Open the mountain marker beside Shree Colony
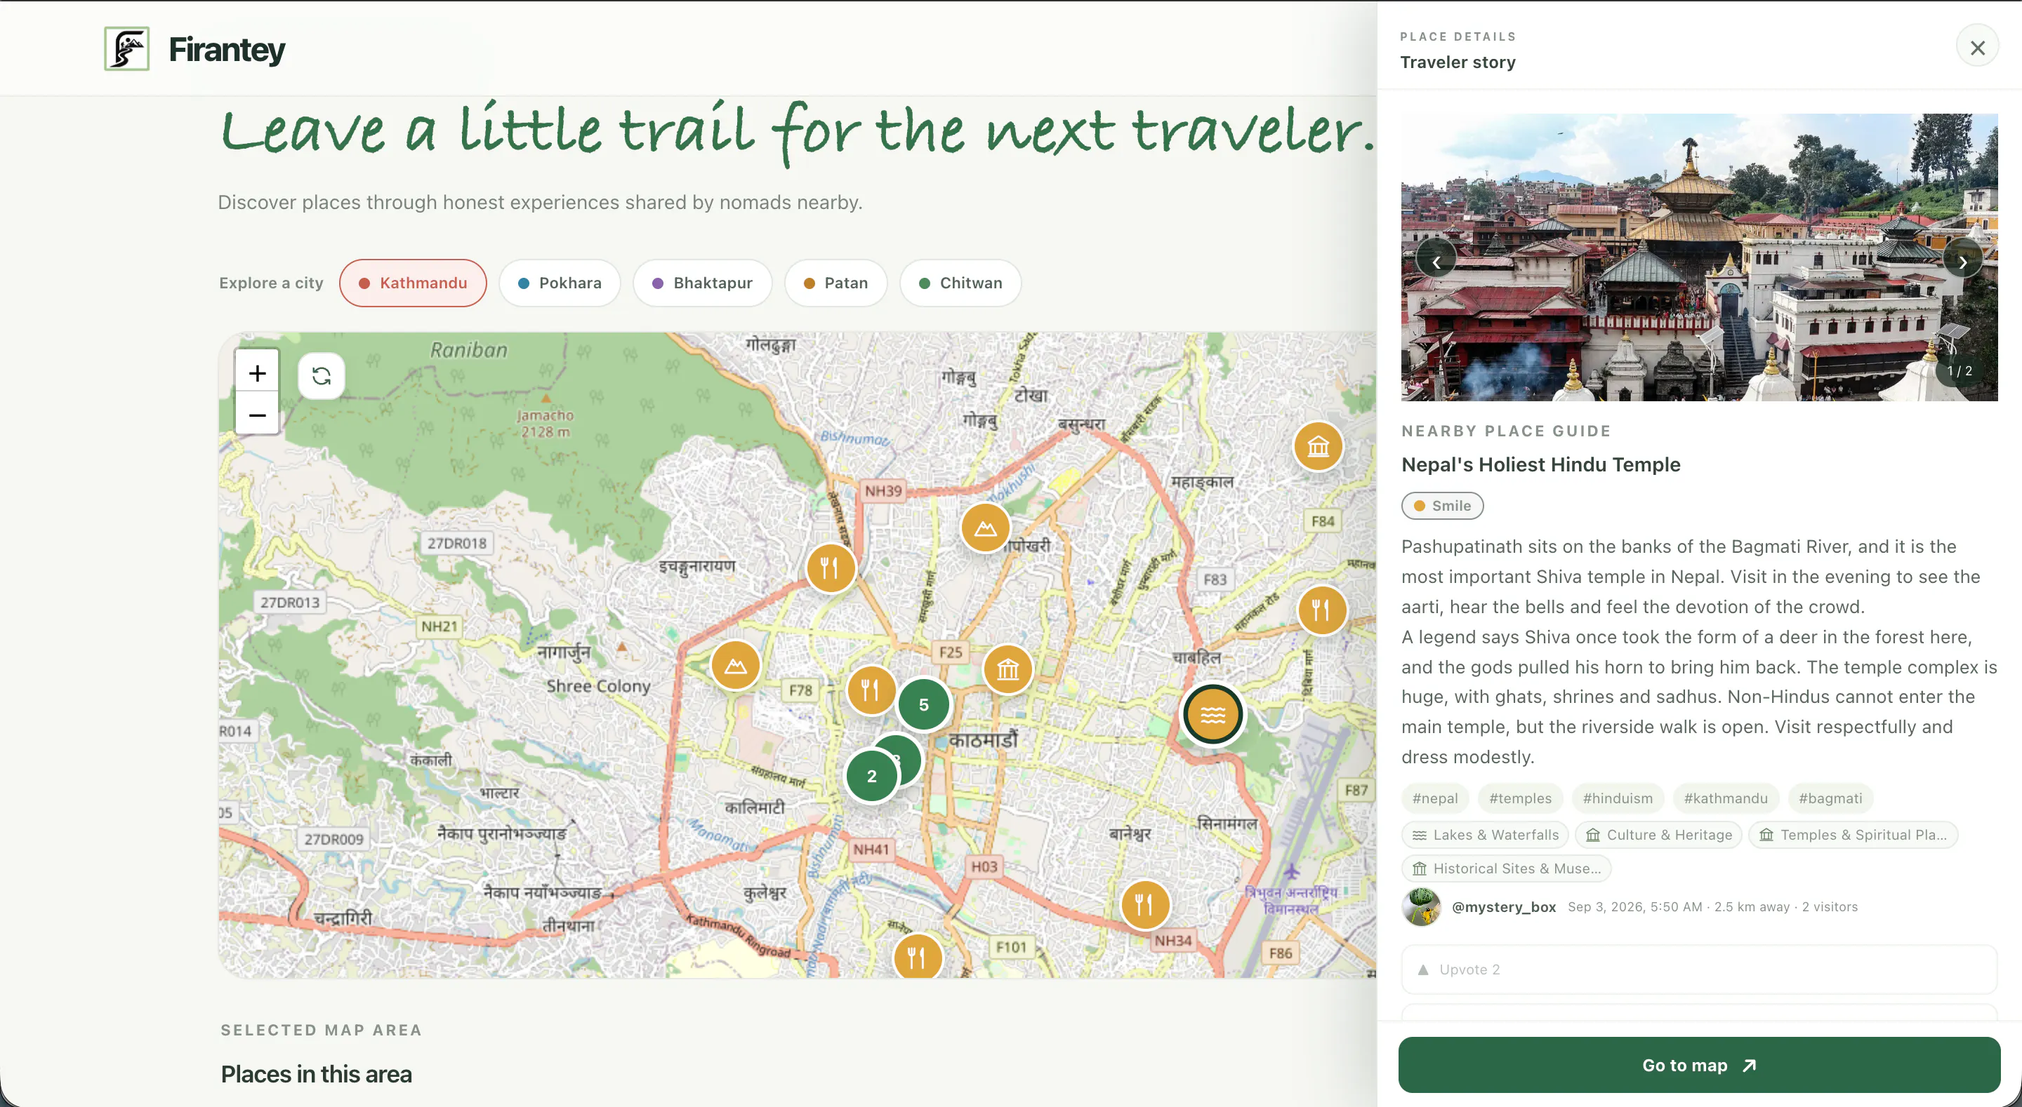 (736, 665)
